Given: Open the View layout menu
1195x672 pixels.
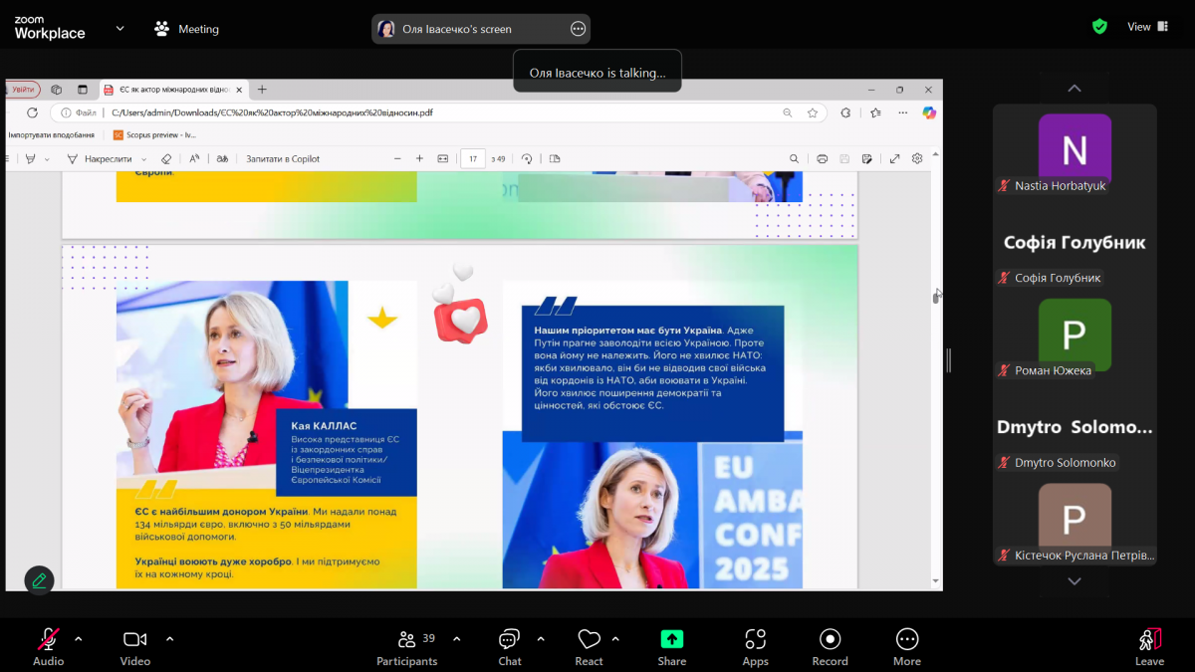Looking at the screenshot, I should pos(1147,27).
